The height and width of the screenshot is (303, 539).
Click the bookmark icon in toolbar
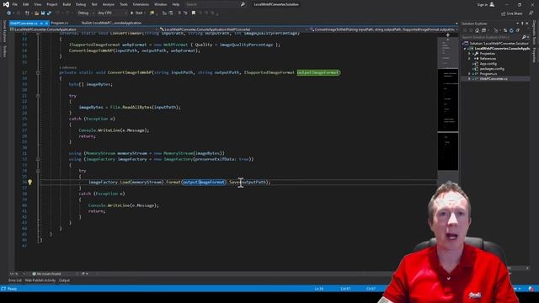tap(194, 13)
